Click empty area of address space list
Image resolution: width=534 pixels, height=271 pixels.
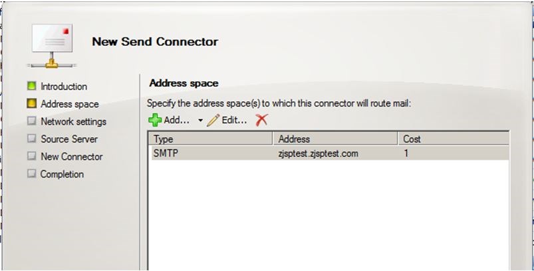tap(329, 215)
